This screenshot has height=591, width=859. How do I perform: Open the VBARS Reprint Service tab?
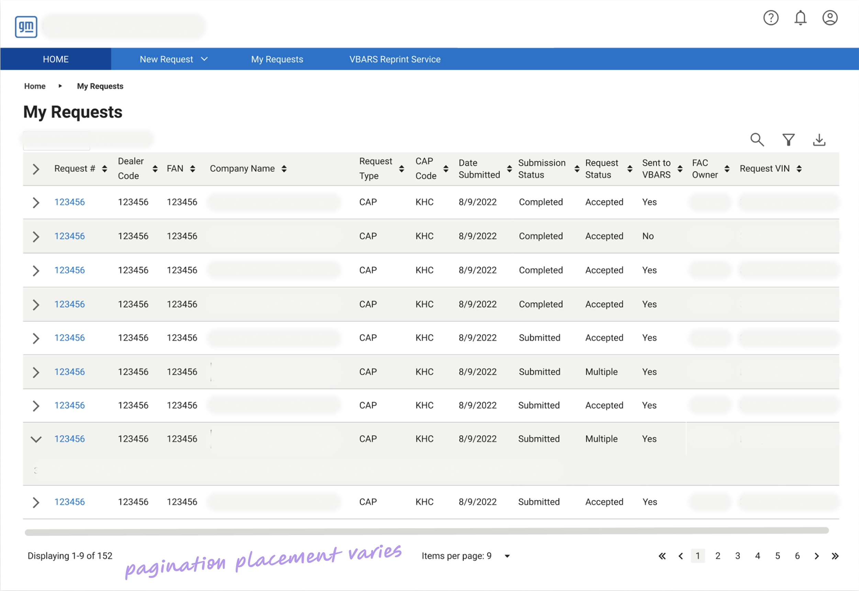pyautogui.click(x=395, y=59)
